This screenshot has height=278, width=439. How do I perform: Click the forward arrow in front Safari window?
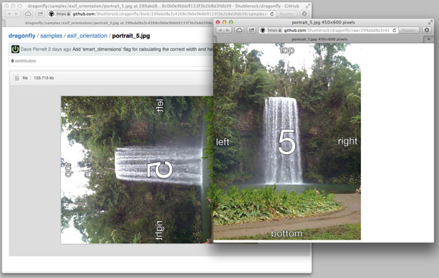(x=228, y=30)
